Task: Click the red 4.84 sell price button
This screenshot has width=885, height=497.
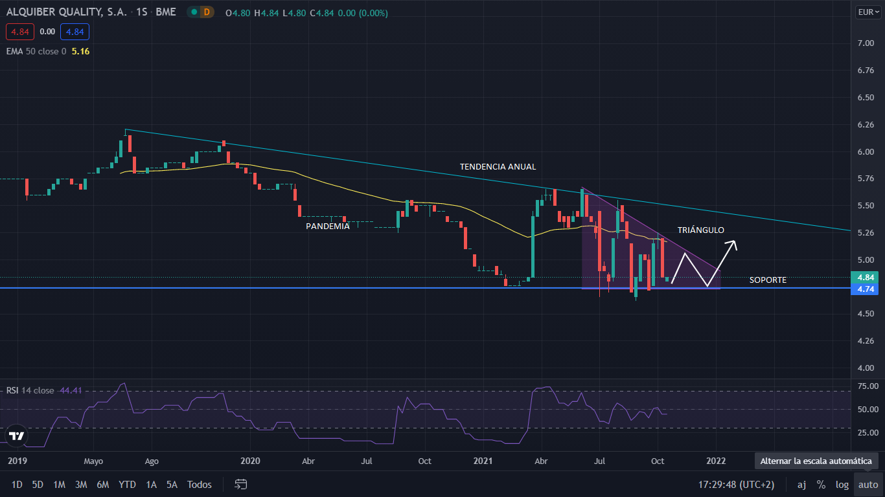Action: [20, 31]
